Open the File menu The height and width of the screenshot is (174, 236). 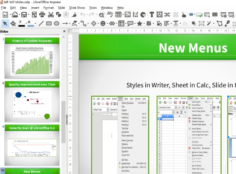pos(3,8)
